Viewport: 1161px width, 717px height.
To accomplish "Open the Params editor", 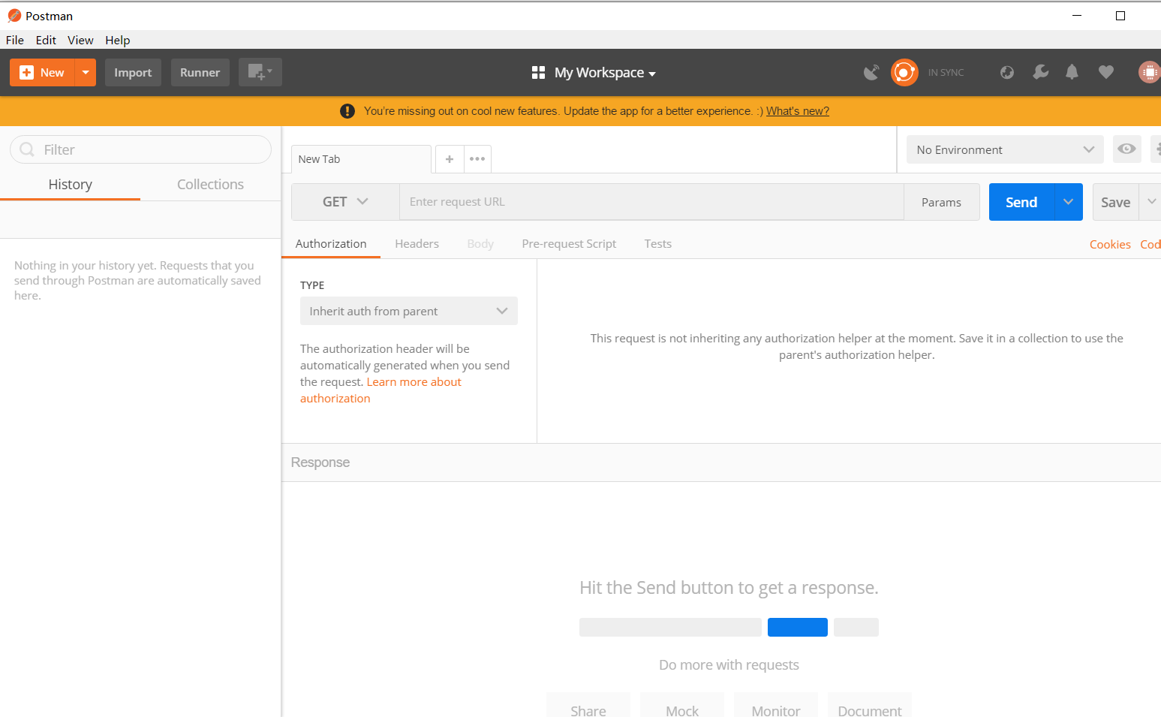I will click(x=941, y=202).
